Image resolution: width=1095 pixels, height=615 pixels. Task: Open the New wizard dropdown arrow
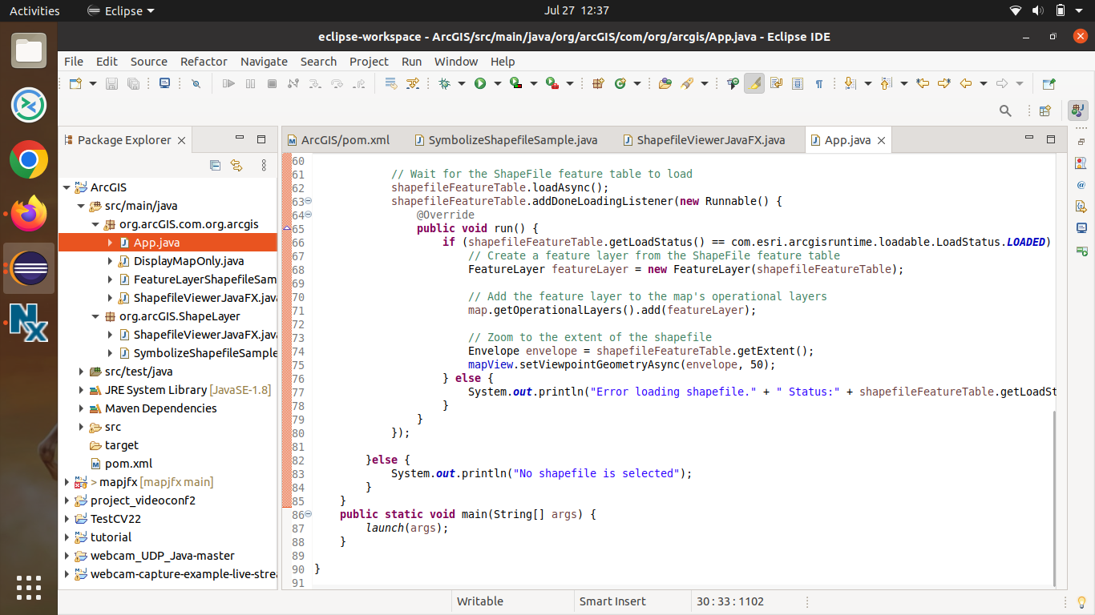pos(93,83)
